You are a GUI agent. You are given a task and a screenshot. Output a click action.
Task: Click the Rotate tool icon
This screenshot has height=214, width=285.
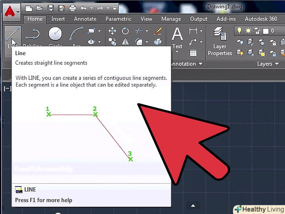[125, 31]
